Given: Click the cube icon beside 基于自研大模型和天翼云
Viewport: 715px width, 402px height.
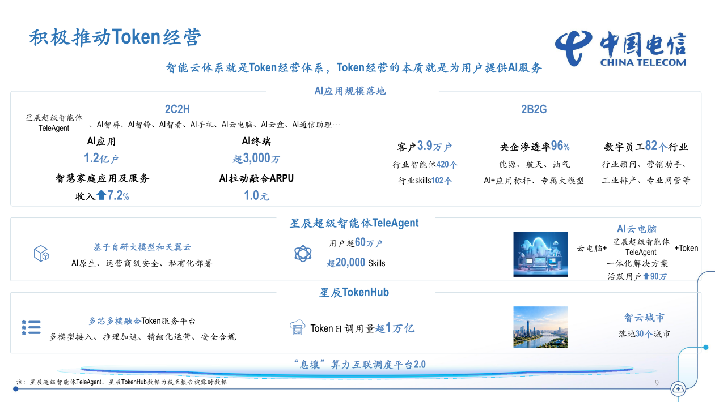Looking at the screenshot, I should (41, 253).
